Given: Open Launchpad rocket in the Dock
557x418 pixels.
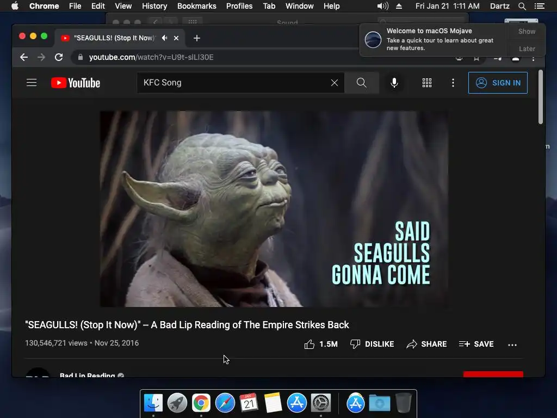Looking at the screenshot, I should coord(177,403).
